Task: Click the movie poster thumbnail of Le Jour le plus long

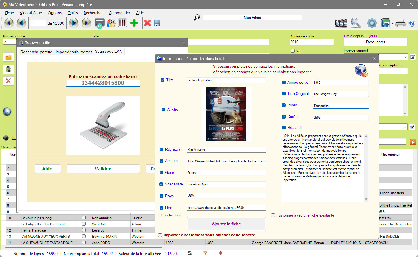Action: point(226,114)
